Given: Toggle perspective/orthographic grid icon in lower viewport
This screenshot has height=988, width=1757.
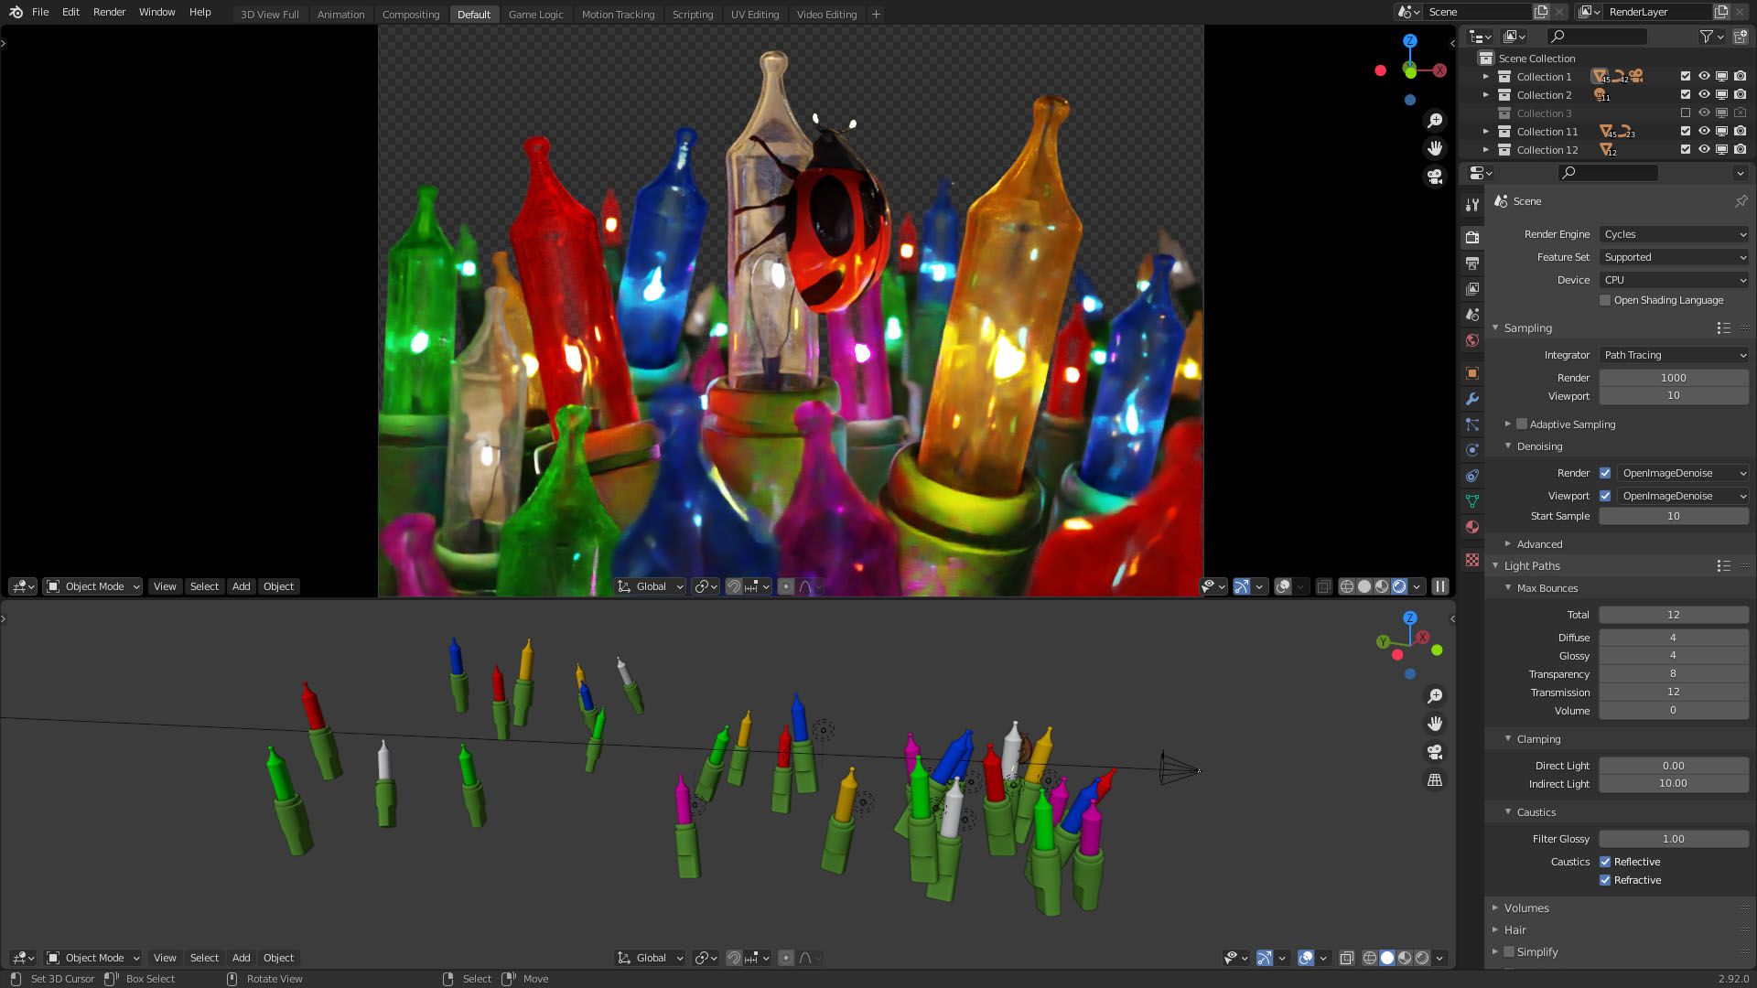Looking at the screenshot, I should coord(1435,779).
